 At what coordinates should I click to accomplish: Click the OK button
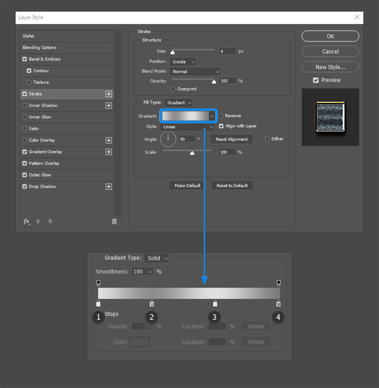(330, 36)
